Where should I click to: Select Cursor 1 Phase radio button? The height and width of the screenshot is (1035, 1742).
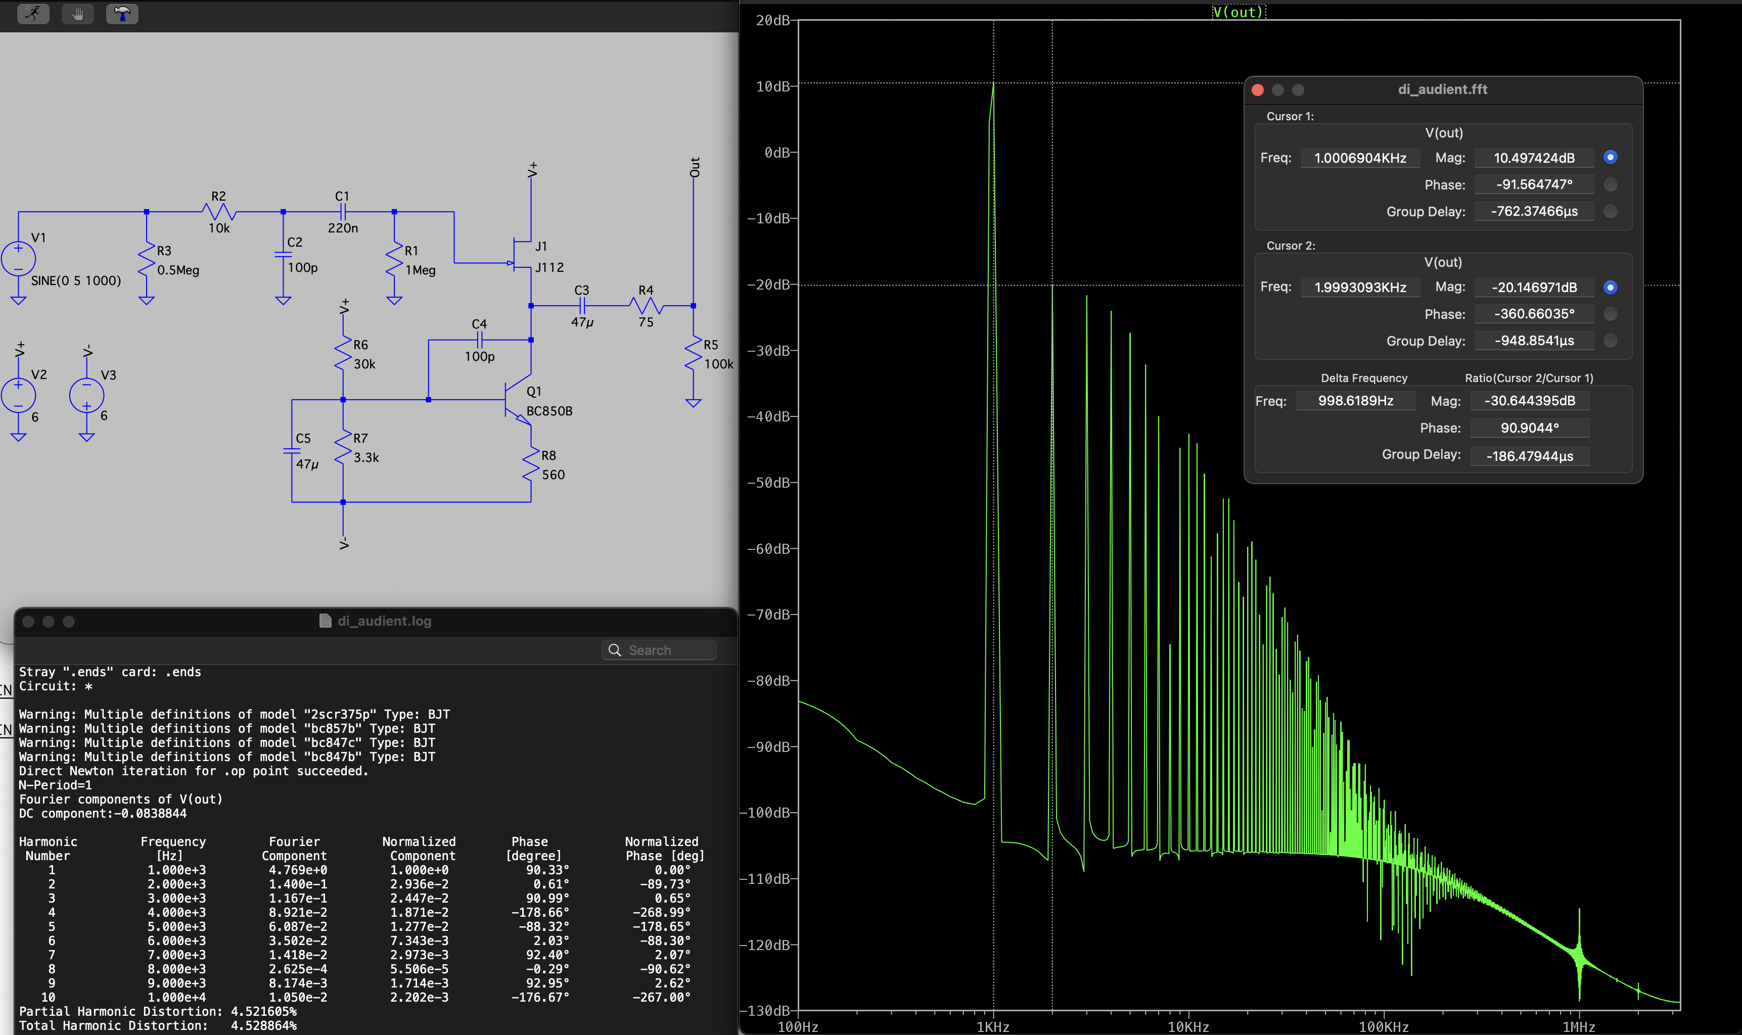pos(1610,185)
